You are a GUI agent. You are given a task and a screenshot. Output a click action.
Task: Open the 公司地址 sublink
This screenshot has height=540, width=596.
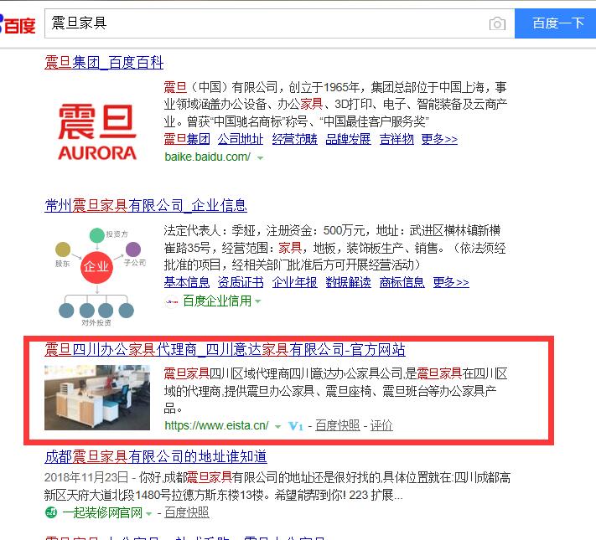coord(241,139)
